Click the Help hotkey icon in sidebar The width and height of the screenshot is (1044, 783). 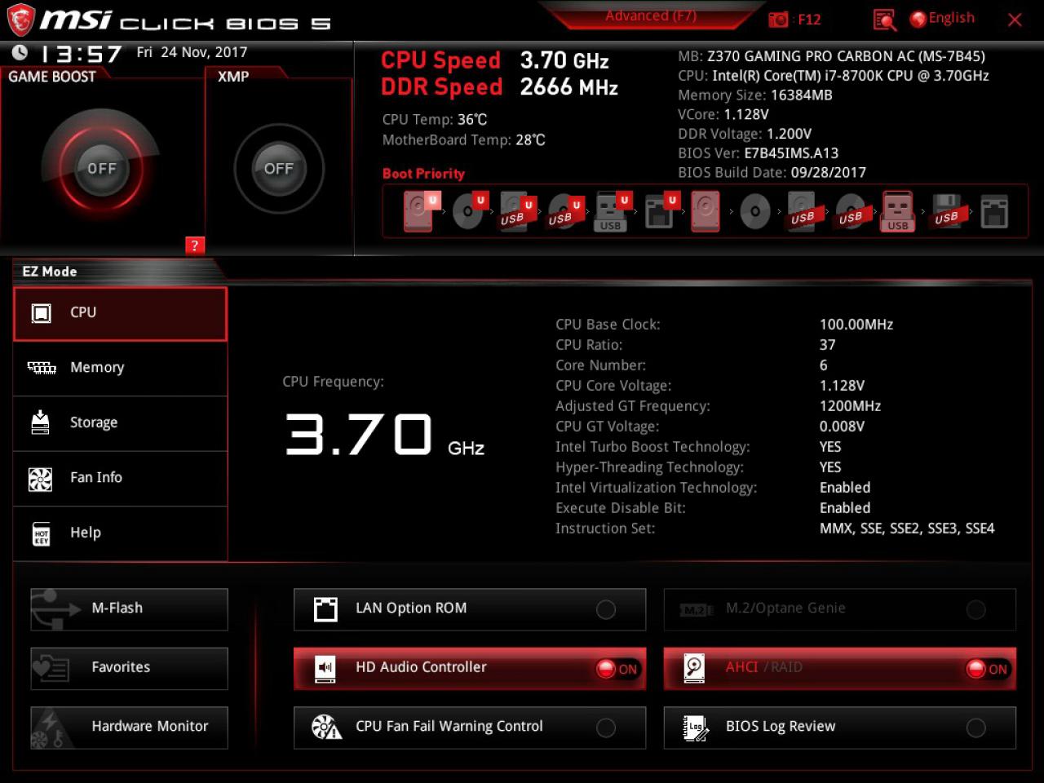(x=41, y=533)
